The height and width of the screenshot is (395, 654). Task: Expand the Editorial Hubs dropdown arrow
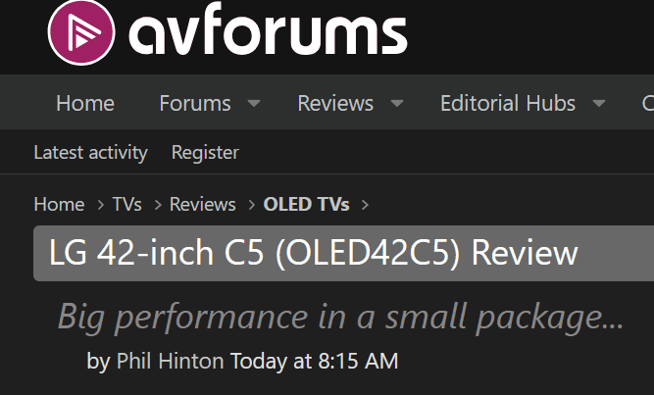click(599, 103)
